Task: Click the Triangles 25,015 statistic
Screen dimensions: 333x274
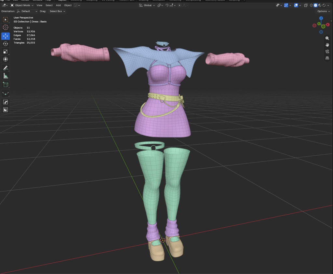Action: tap(24, 43)
